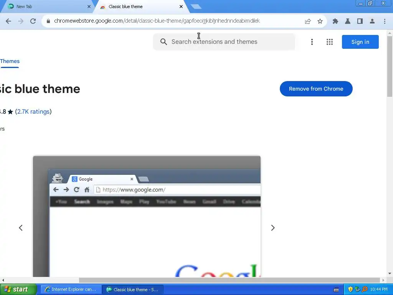Open the Google apps grid launcher
393x295 pixels.
(330, 42)
